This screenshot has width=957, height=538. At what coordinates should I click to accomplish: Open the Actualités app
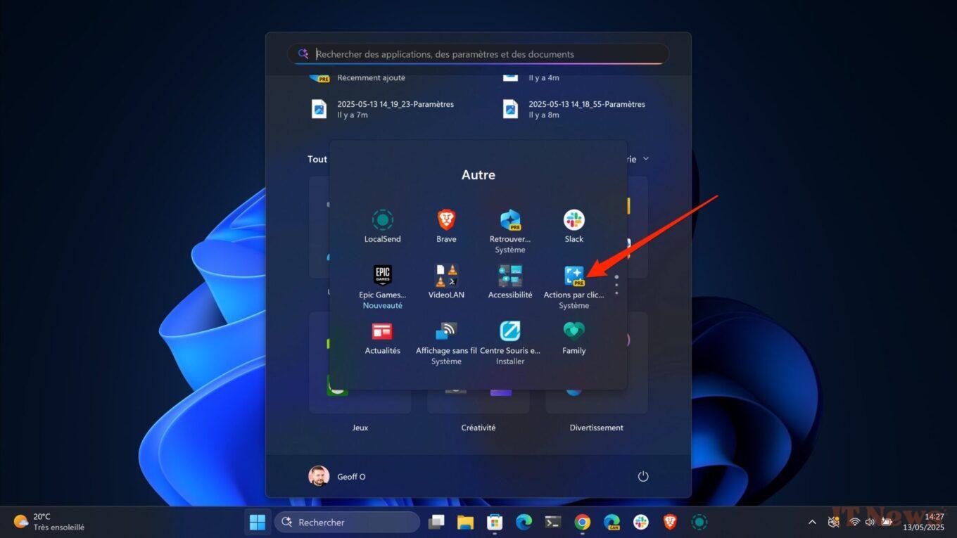382,338
